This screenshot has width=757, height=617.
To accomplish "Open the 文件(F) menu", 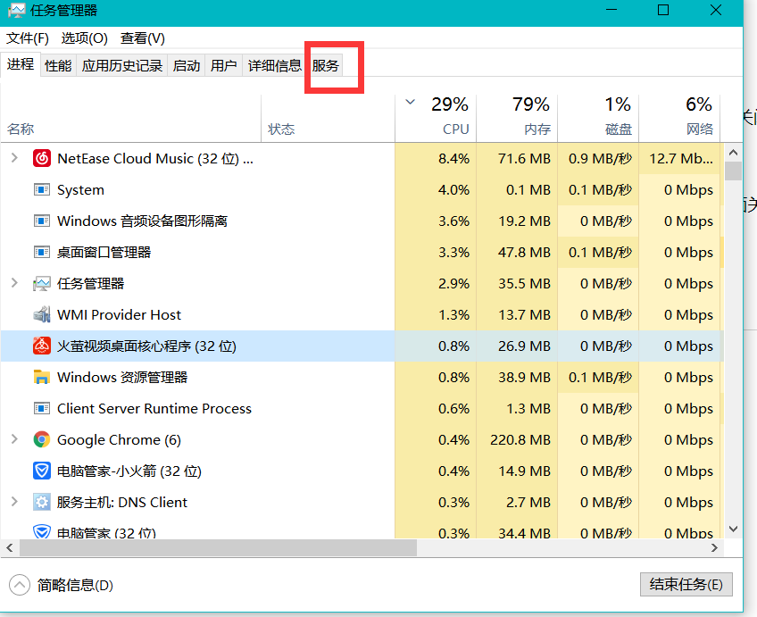I will coord(28,38).
